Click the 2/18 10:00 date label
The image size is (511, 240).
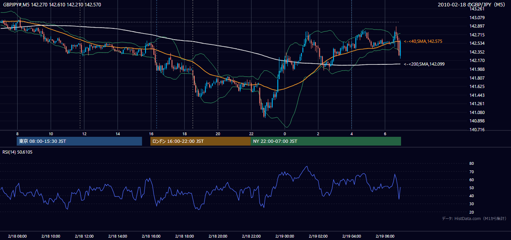pos(51,236)
